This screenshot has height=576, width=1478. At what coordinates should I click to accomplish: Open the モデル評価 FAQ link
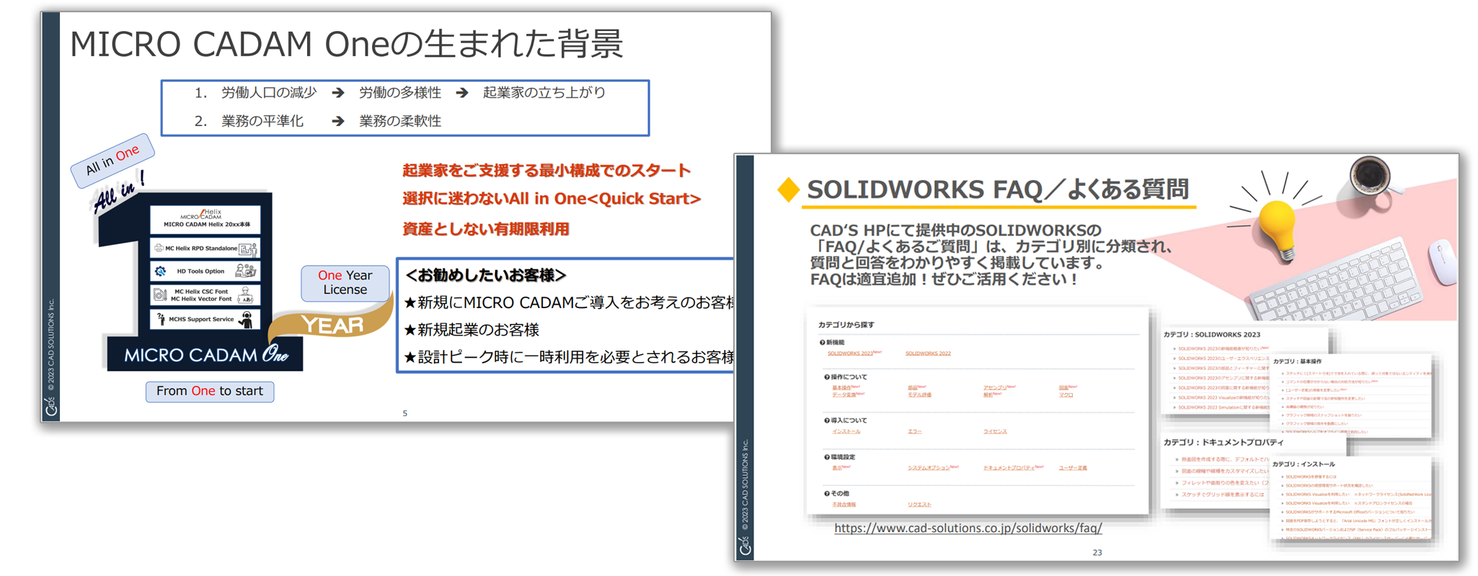(919, 395)
